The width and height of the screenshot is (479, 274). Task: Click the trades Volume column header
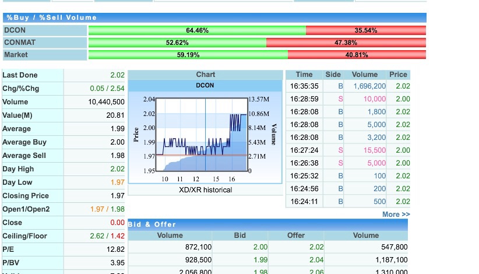365,75
